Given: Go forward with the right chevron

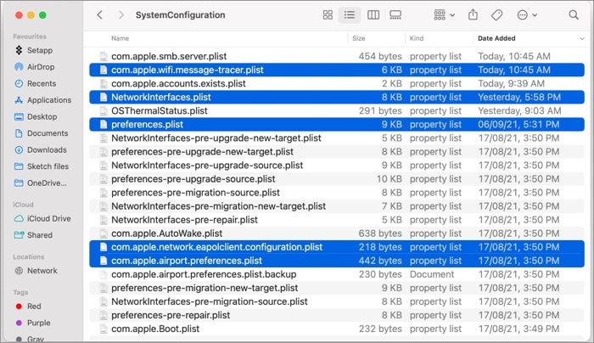Looking at the screenshot, I should 120,15.
